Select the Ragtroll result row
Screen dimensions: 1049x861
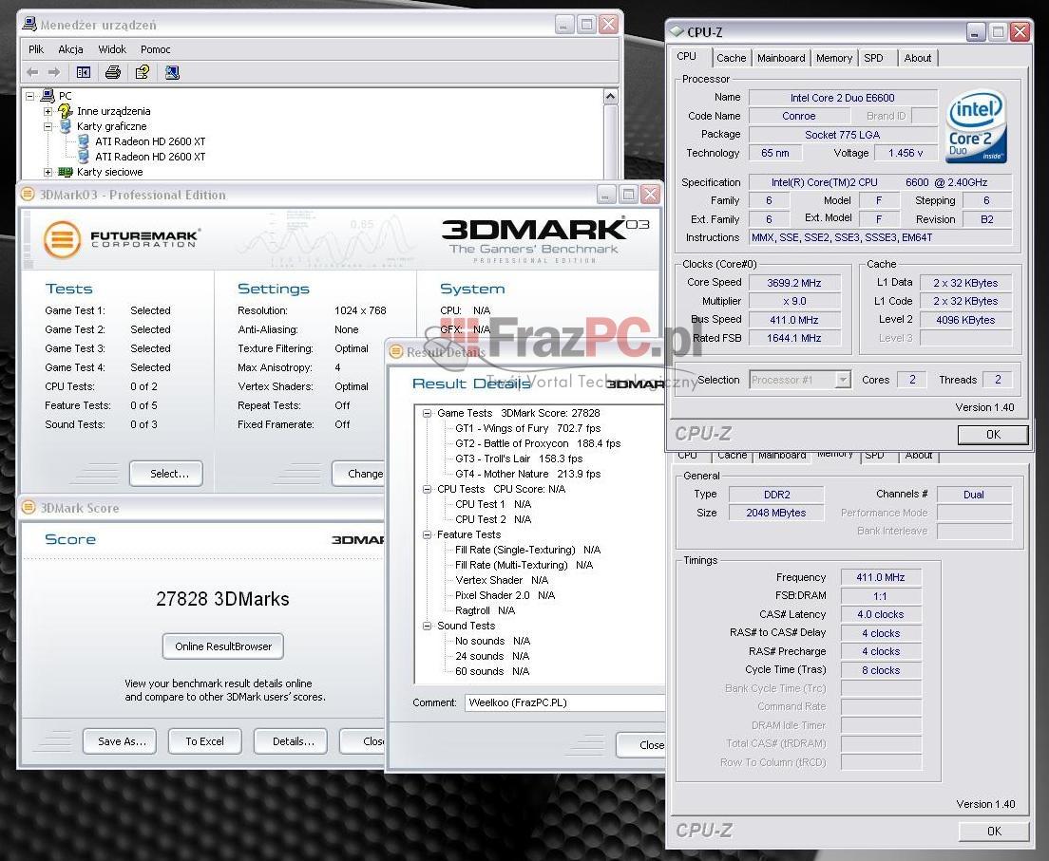(485, 610)
